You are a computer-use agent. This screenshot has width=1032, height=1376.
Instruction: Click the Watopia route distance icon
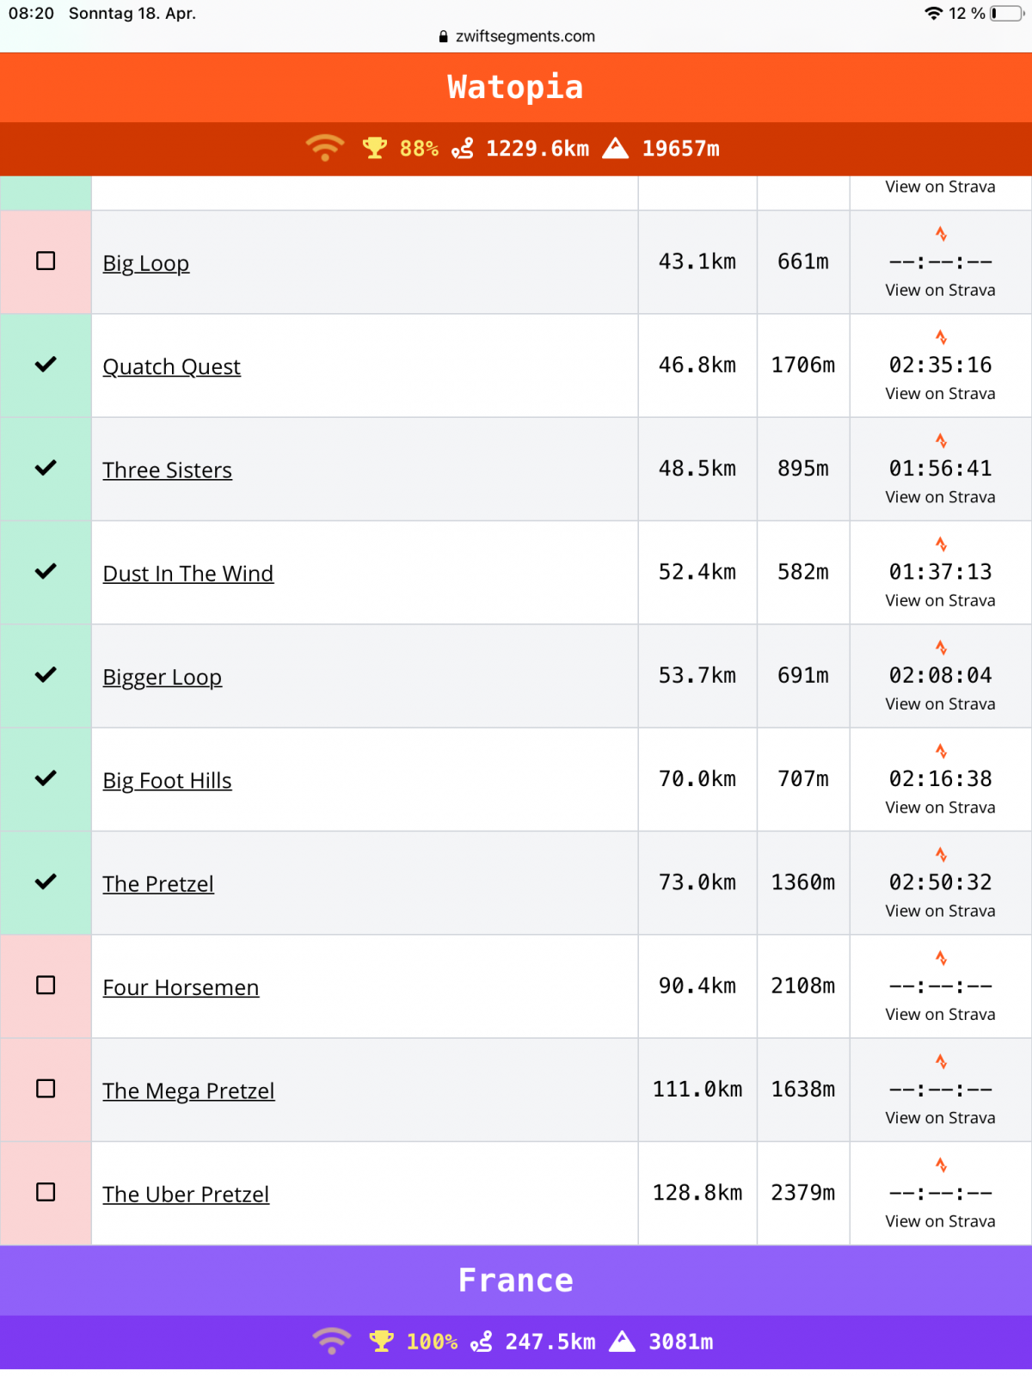(463, 149)
